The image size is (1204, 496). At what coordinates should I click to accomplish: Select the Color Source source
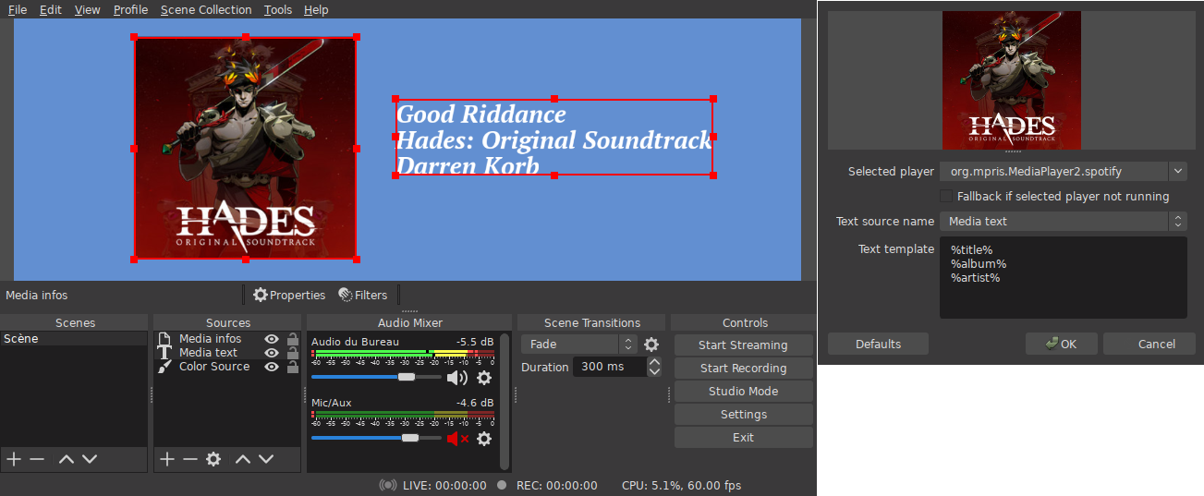point(214,367)
